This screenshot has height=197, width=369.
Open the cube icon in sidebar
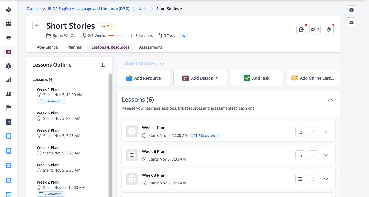coord(9,66)
